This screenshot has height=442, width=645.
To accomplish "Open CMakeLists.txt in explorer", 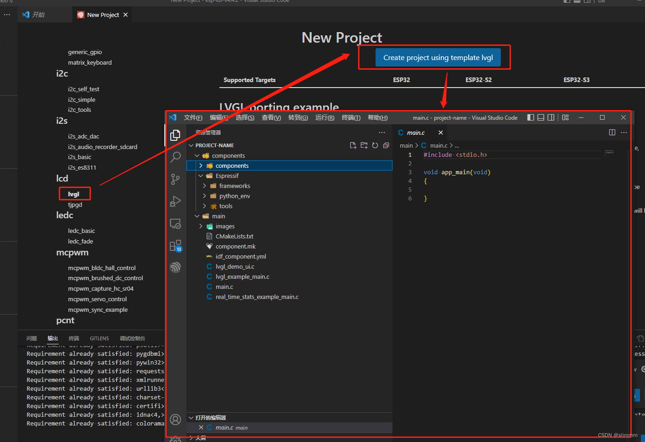I will coord(234,236).
